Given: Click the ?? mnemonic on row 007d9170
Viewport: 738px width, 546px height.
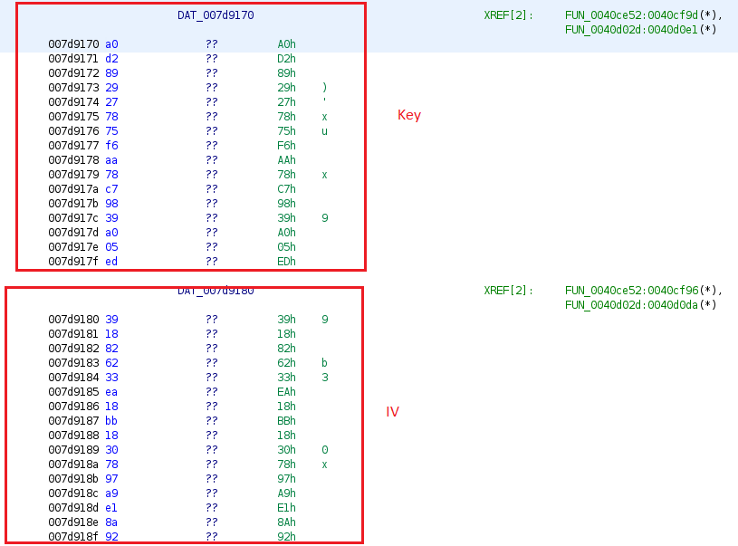Looking at the screenshot, I should pyautogui.click(x=212, y=44).
